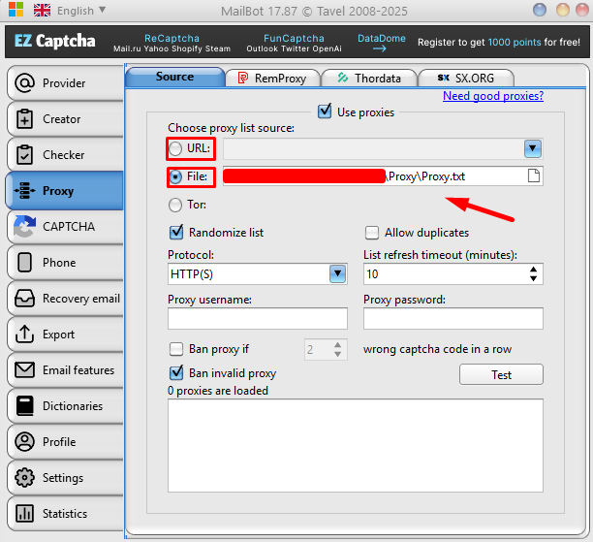Click the Recovery email inbox icon
The width and height of the screenshot is (593, 542).
pyautogui.click(x=24, y=299)
